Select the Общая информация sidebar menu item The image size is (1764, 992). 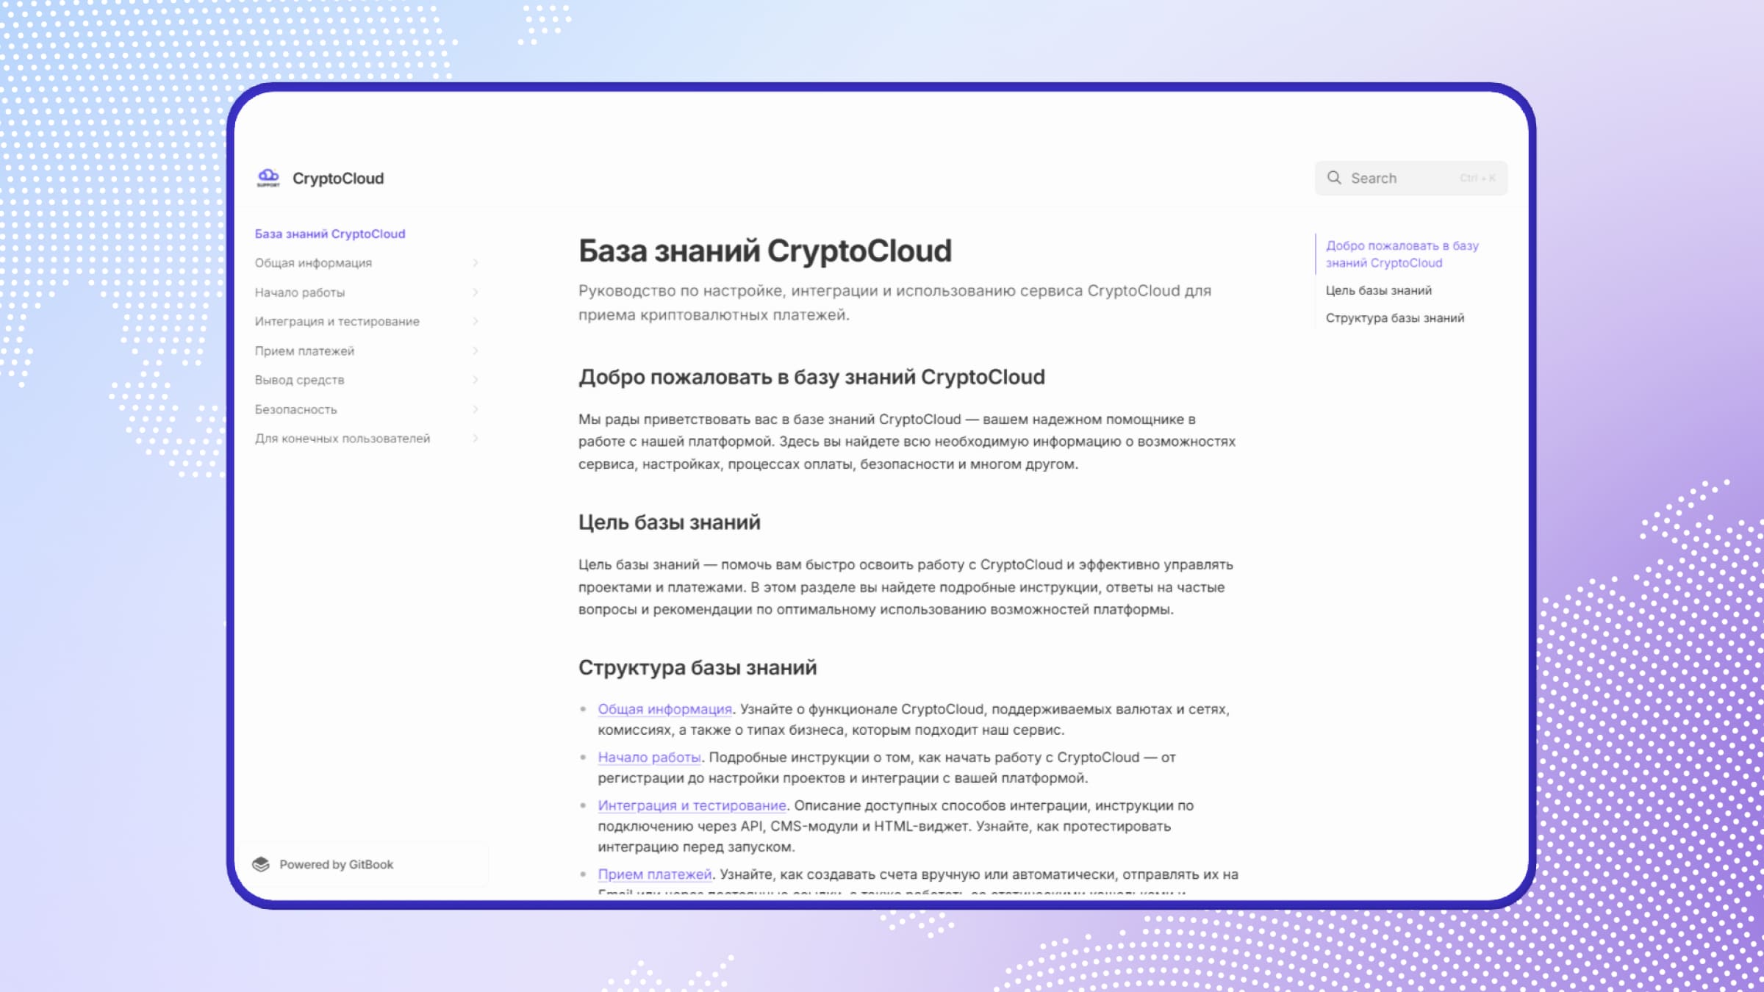[312, 263]
